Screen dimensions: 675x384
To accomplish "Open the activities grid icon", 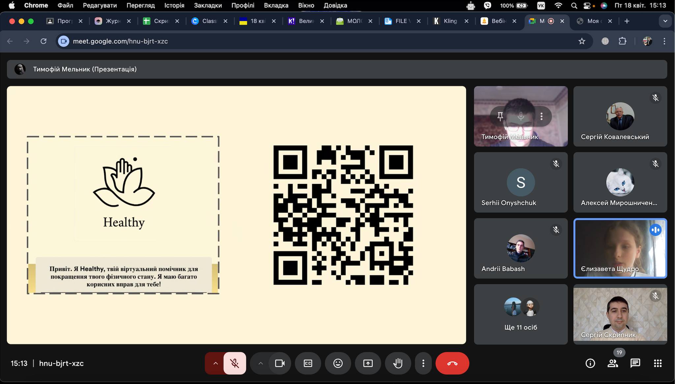I will point(658,363).
